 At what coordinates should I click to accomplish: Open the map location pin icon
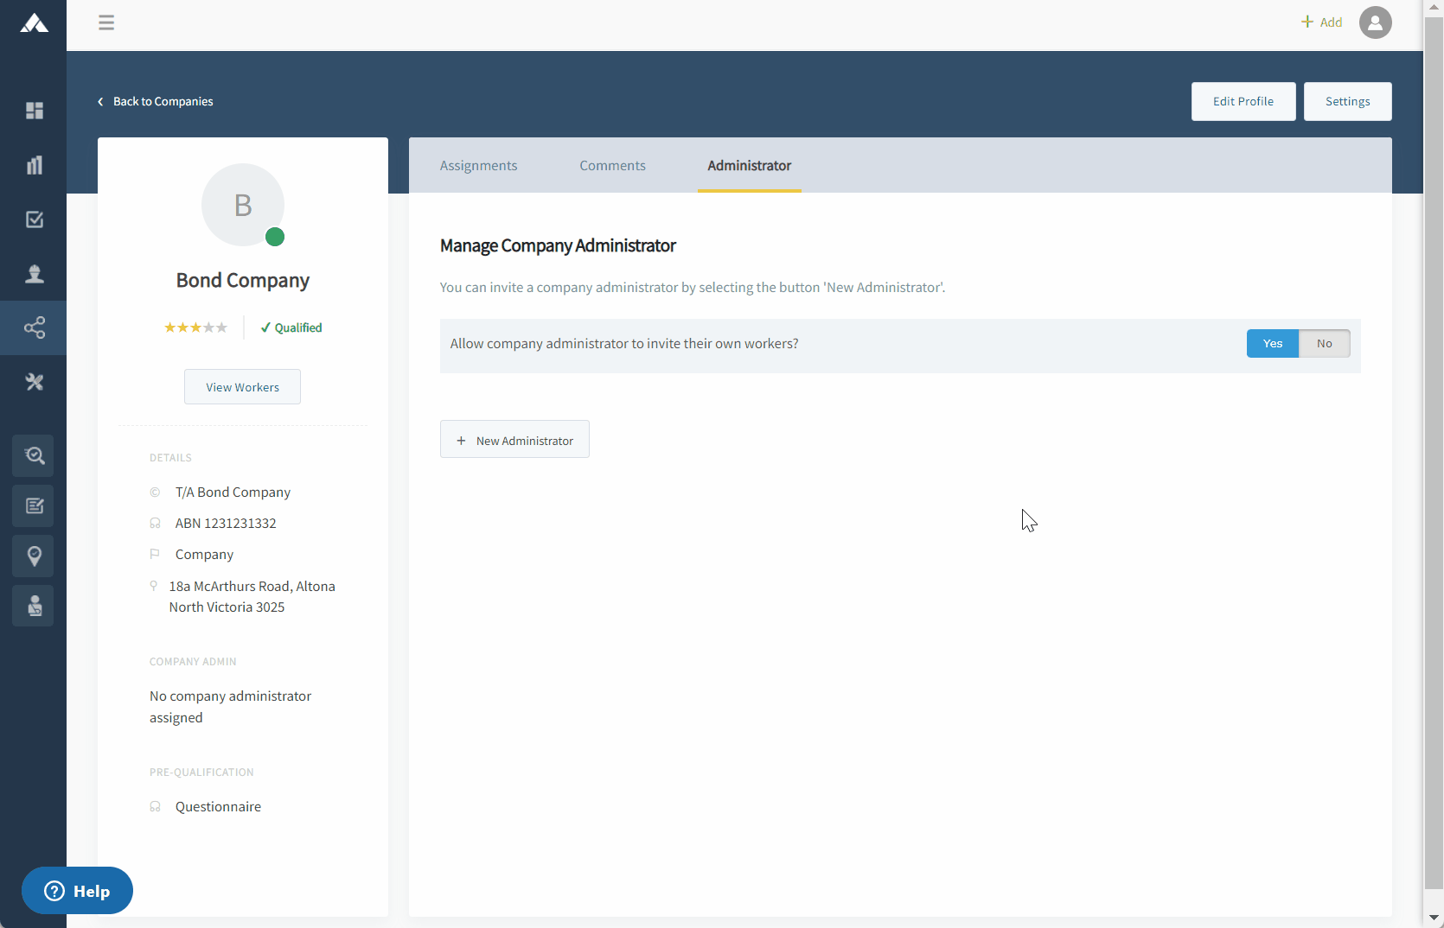pyautogui.click(x=34, y=556)
